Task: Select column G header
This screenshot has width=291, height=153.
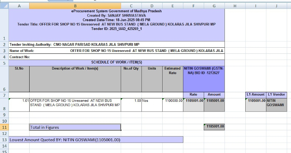Action: pos(214,6)
